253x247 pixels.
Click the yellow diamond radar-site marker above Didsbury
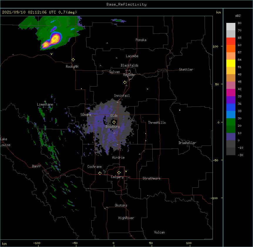(114, 122)
